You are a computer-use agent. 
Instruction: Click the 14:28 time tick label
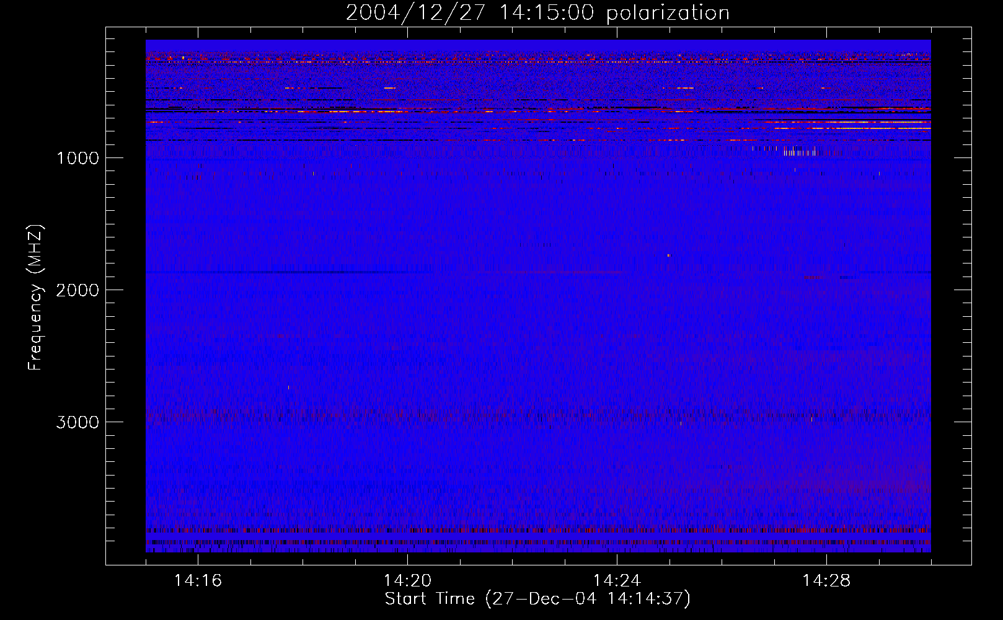826,581
